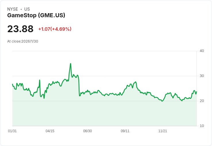The image size is (212, 146).
Task: Click the highest peak of the price line
Action: (71, 64)
